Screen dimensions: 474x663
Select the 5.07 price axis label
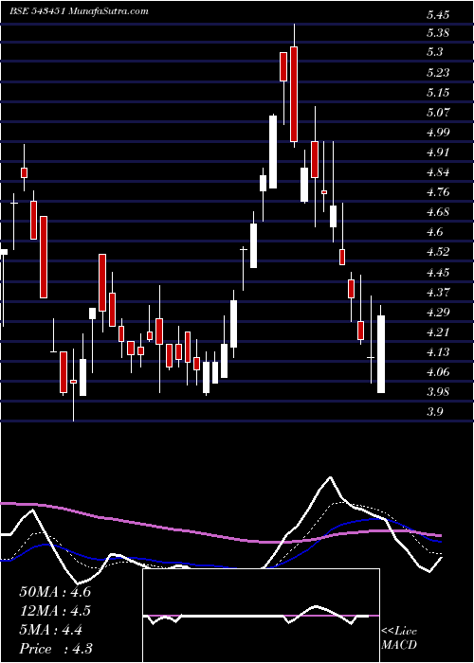pyautogui.click(x=438, y=113)
